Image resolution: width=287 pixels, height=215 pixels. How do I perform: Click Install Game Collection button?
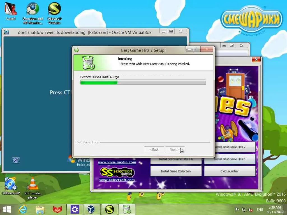click(176, 171)
